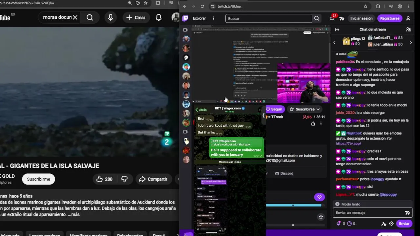Click pablitoo0o's username in chat
The image size is (420, 236).
pyautogui.click(x=345, y=62)
